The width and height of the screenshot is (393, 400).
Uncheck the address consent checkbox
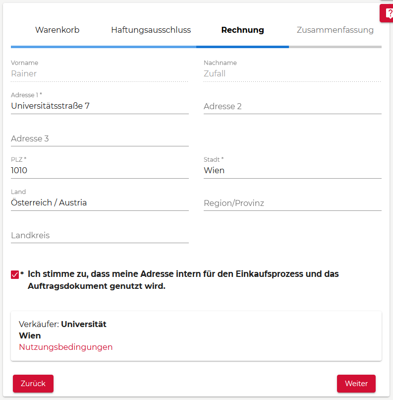[x=15, y=274]
